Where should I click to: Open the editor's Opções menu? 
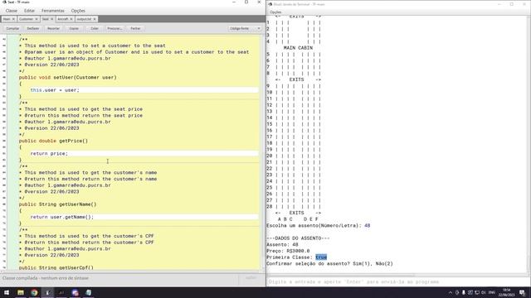[x=78, y=11]
